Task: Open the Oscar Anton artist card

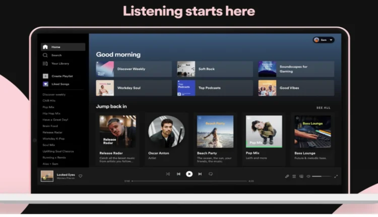Action: (166, 139)
